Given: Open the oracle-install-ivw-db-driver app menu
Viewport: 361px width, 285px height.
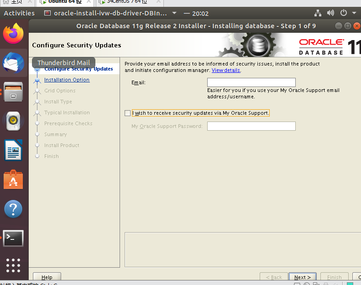Looking at the screenshot, I should click(x=110, y=13).
